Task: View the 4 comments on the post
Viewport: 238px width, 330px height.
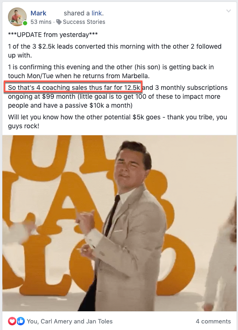Action: pyautogui.click(x=213, y=322)
